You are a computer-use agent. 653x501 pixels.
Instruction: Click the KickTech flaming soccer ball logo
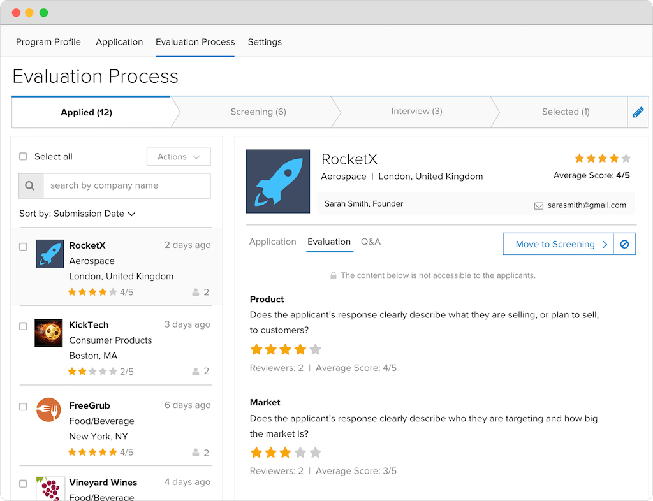[x=49, y=333]
